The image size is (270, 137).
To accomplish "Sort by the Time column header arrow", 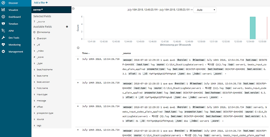I will click(x=89, y=54).
